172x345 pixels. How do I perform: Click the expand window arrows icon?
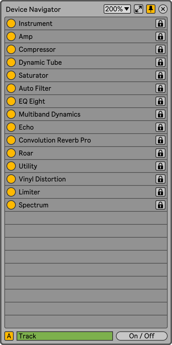(x=139, y=9)
